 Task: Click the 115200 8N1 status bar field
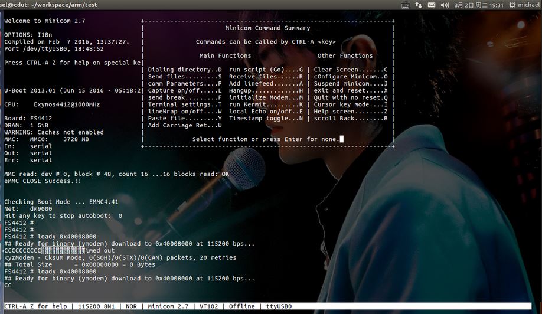point(90,306)
